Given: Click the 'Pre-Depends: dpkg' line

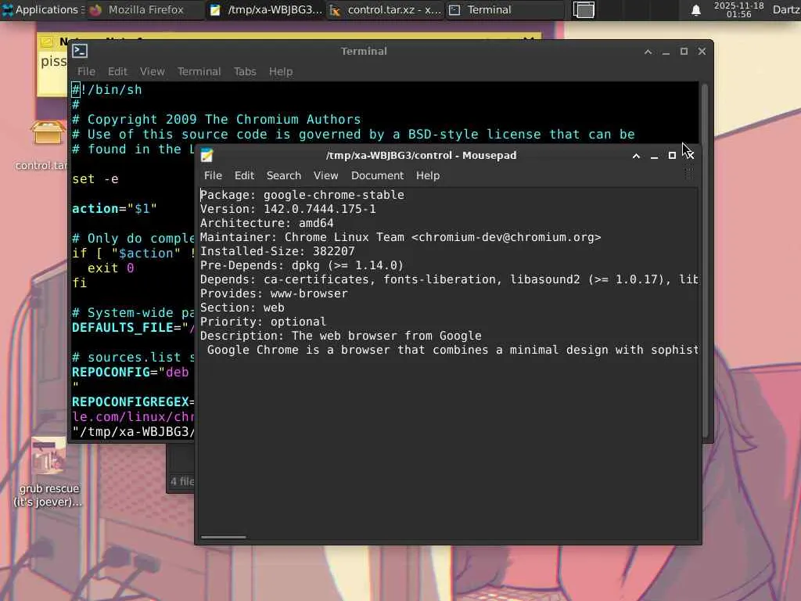Looking at the screenshot, I should (x=301, y=265).
